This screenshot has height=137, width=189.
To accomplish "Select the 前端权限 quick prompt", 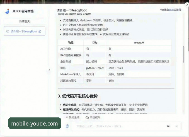I will pos(93,117).
